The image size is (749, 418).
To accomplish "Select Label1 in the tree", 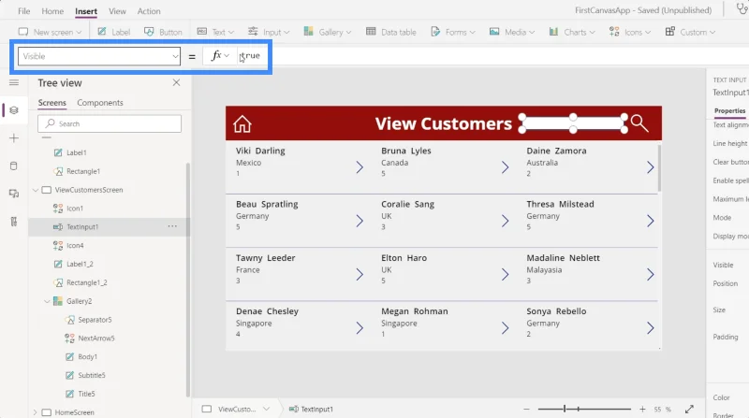I will pyautogui.click(x=77, y=152).
